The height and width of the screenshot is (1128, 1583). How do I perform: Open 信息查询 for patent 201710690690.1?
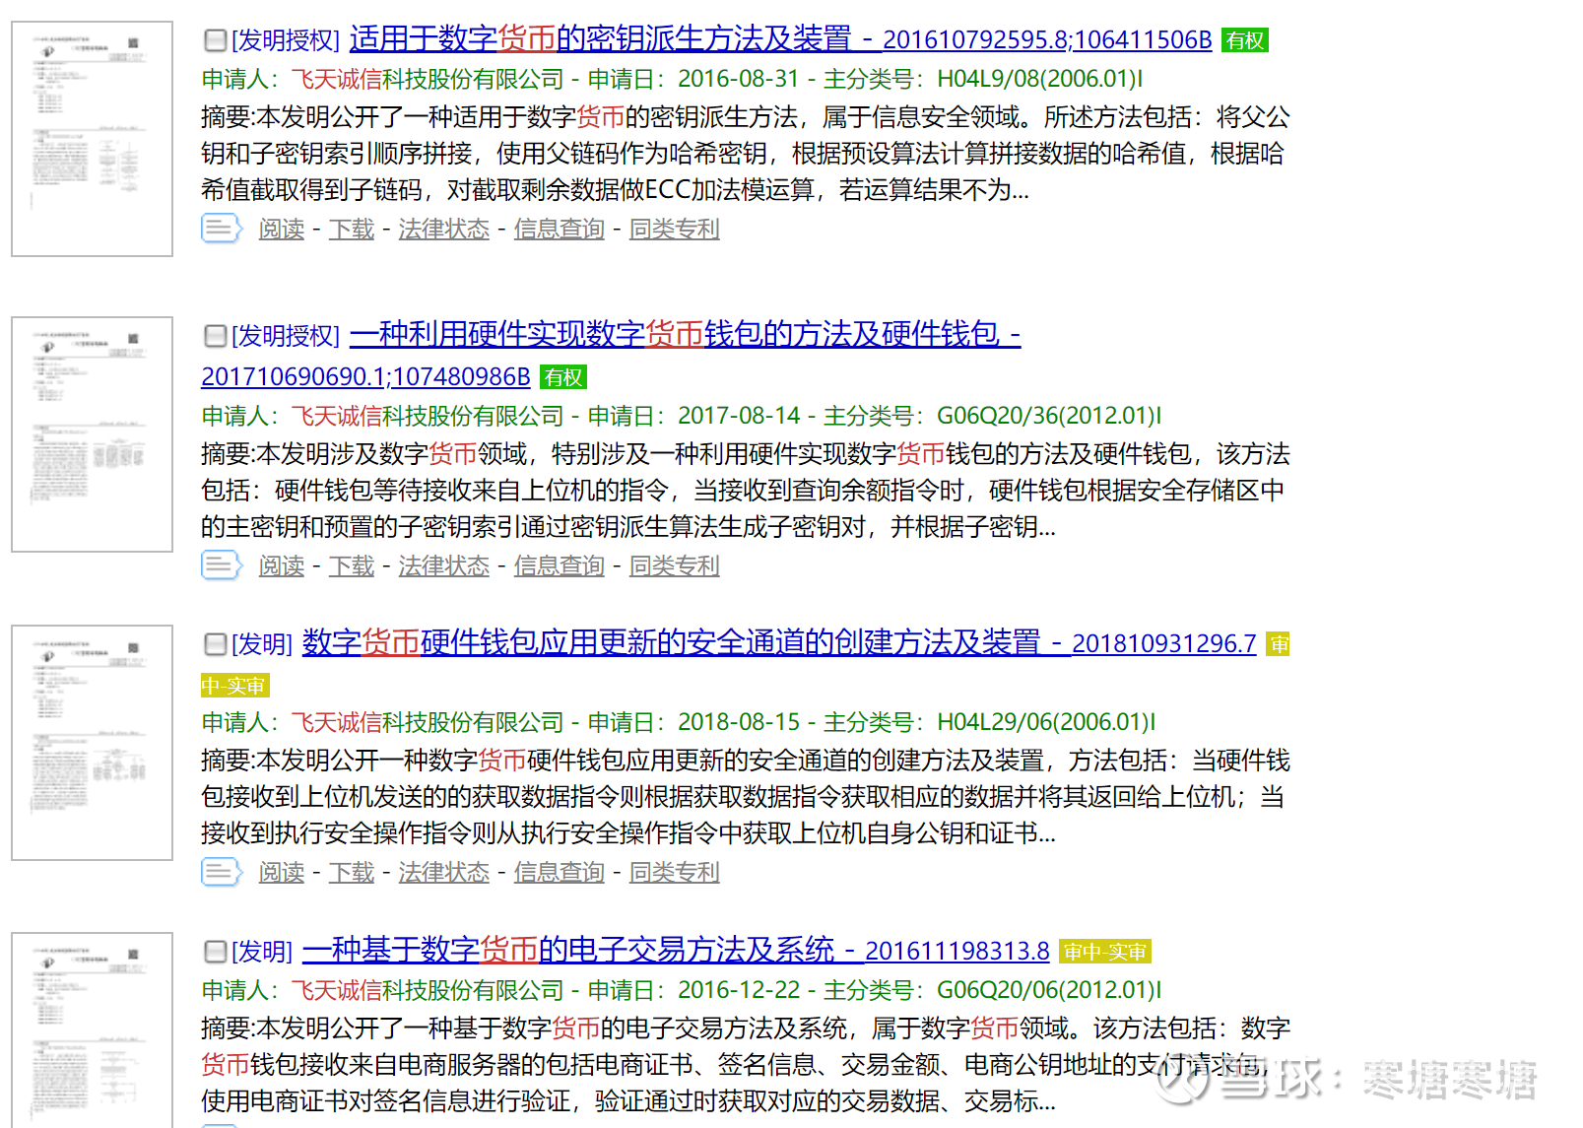point(560,566)
